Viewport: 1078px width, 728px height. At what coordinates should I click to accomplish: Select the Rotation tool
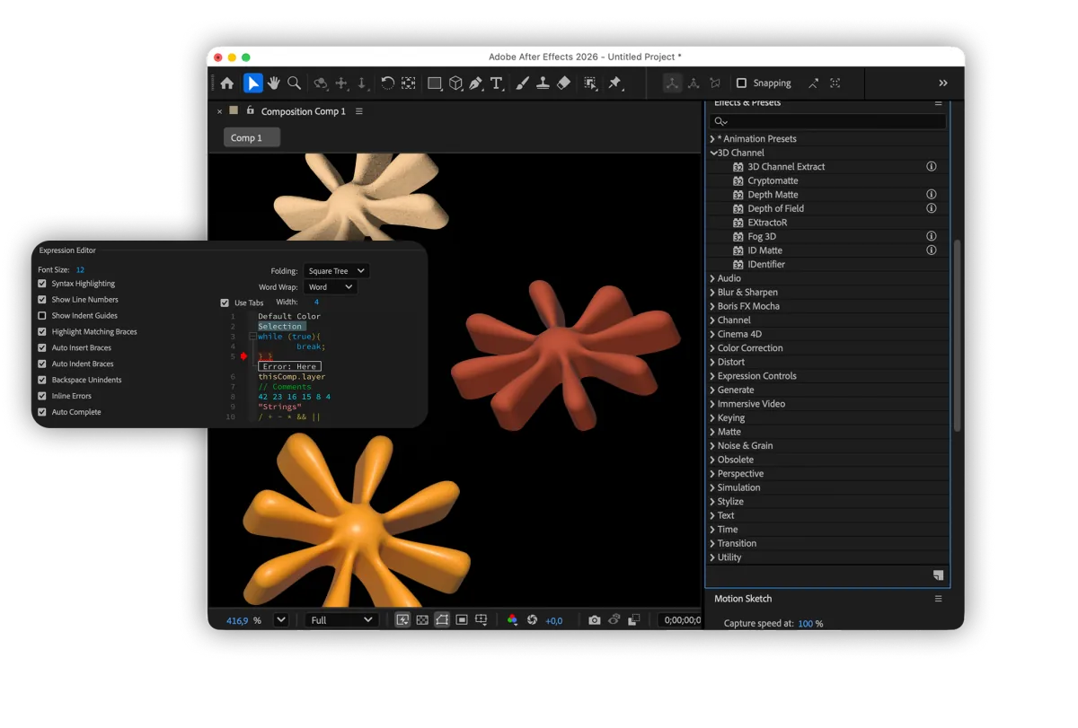pos(387,83)
